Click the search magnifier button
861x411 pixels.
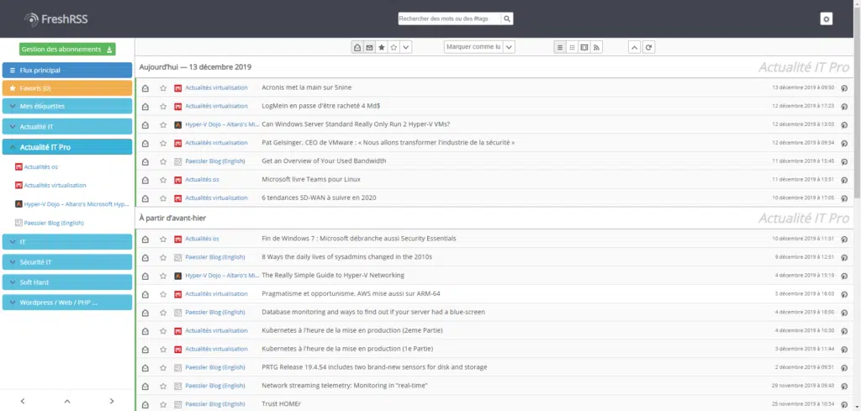[507, 18]
